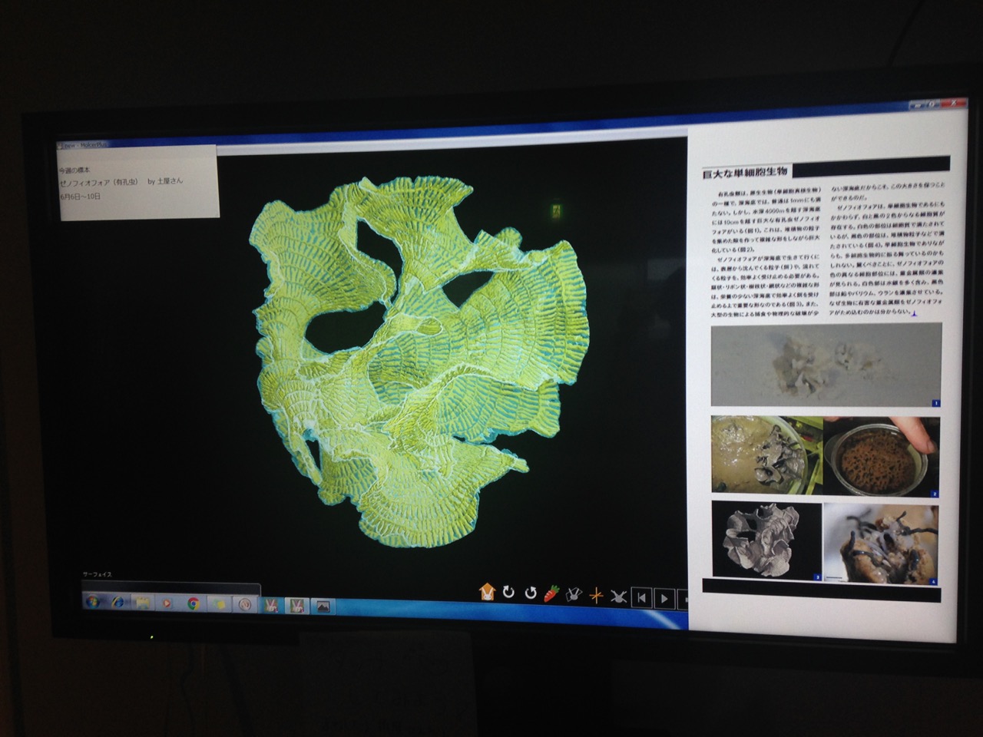The width and height of the screenshot is (983, 737).
Task: Skip to the first frame
Action: (x=641, y=597)
